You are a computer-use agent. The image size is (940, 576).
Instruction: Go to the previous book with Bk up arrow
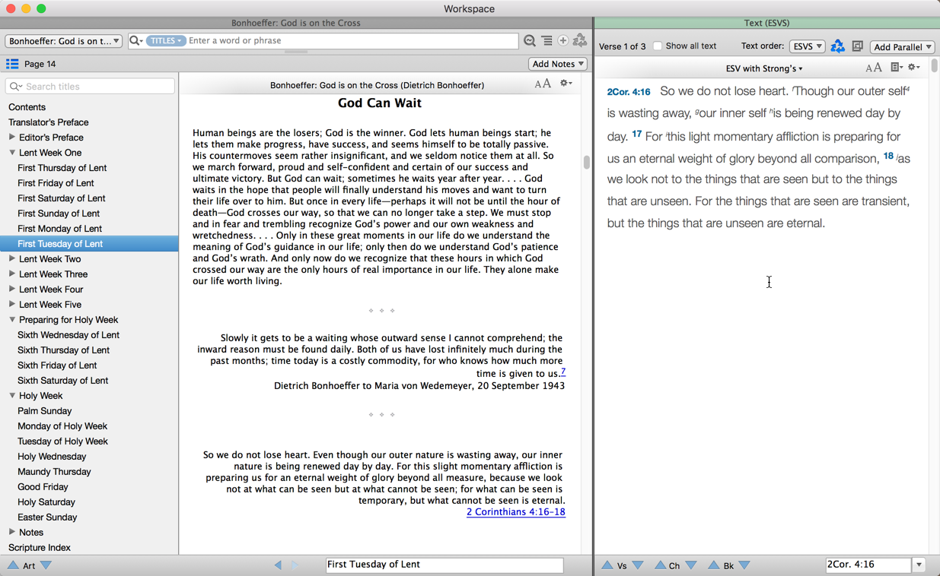point(713,565)
